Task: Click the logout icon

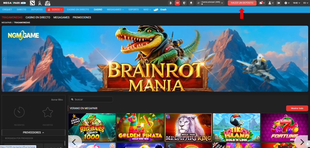Action: pyautogui.click(x=279, y=3)
